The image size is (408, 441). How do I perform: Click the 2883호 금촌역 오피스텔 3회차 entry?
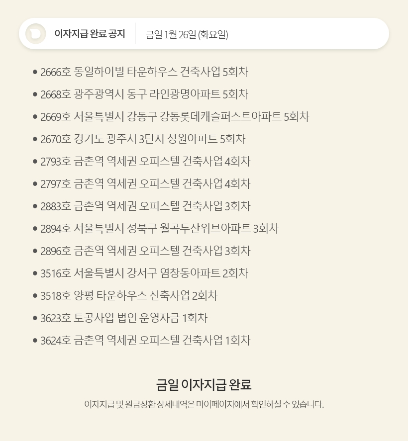(x=145, y=206)
